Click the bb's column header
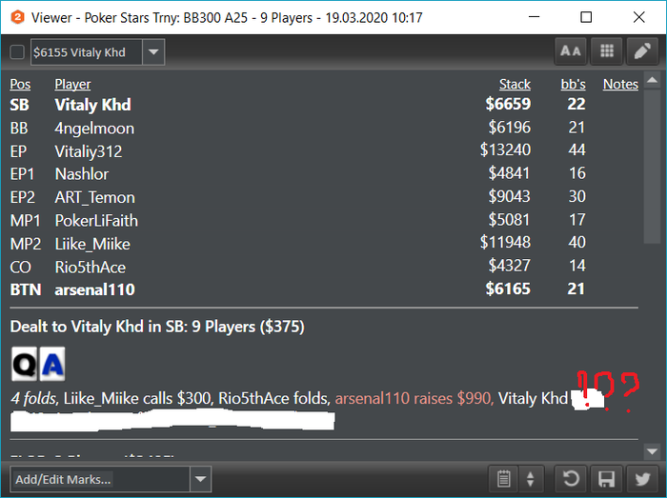Viewport: 667px width, 498px height. [x=573, y=84]
